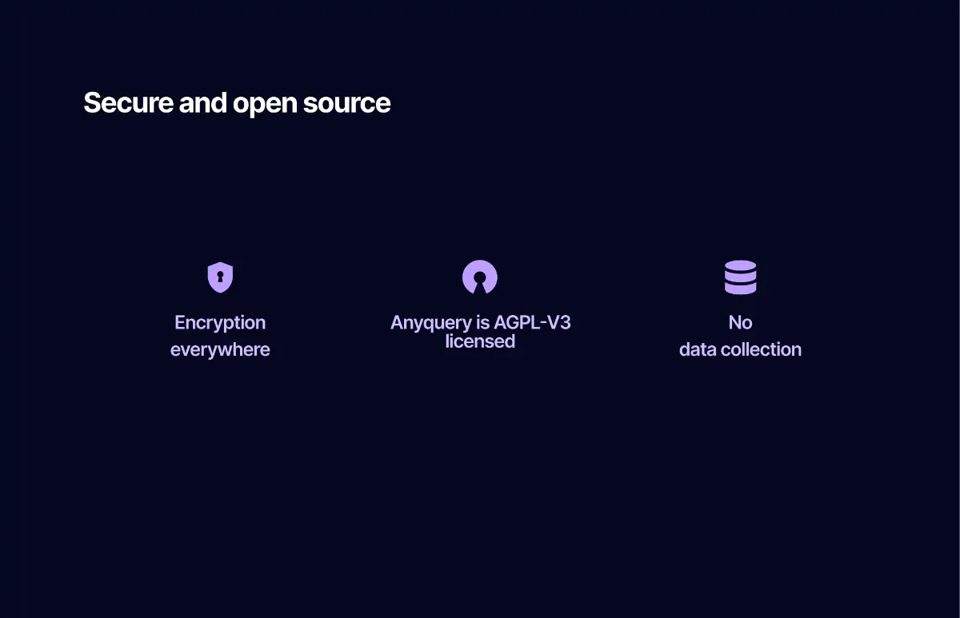This screenshot has height=618, width=960.
Task: Click the "Secure and open source" heading
Action: tap(237, 103)
